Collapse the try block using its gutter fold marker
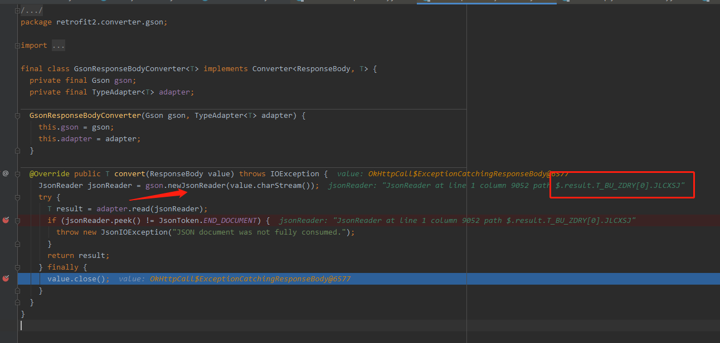Image resolution: width=720 pixels, height=343 pixels. 17,197
